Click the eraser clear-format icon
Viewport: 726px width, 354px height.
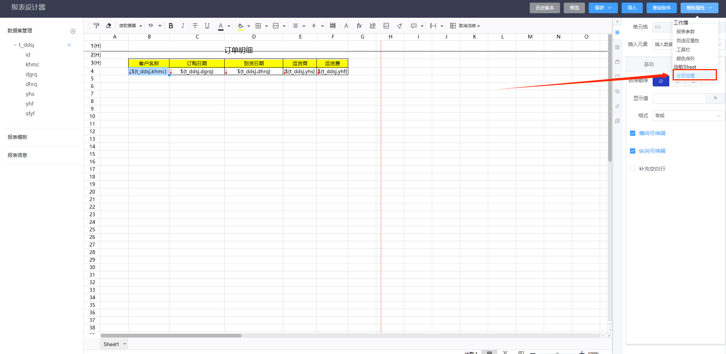pos(109,26)
